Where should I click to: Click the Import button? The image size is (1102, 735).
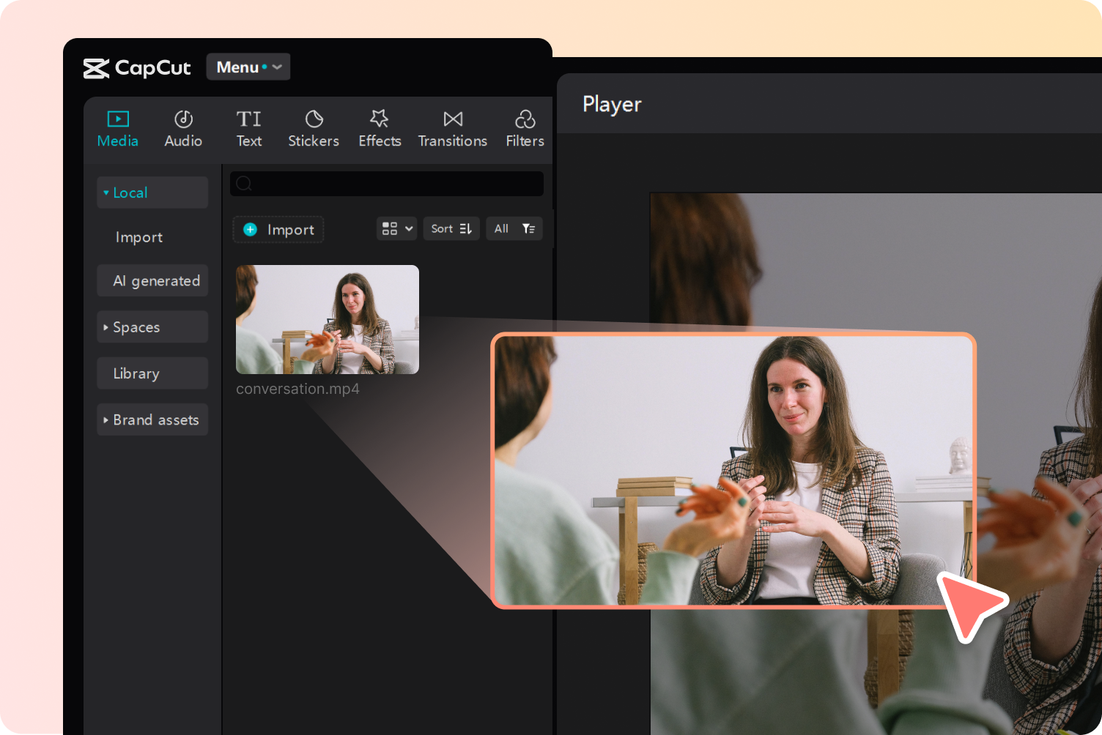(x=278, y=229)
